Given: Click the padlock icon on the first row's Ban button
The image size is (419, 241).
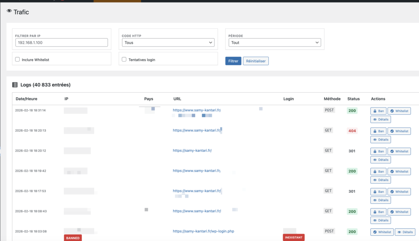Looking at the screenshot, I should (374, 111).
